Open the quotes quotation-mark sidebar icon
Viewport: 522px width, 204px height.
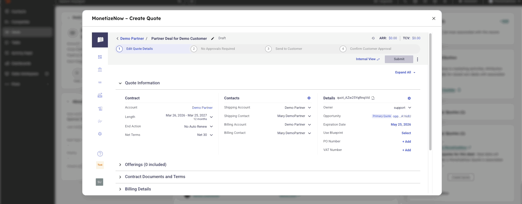(x=100, y=83)
